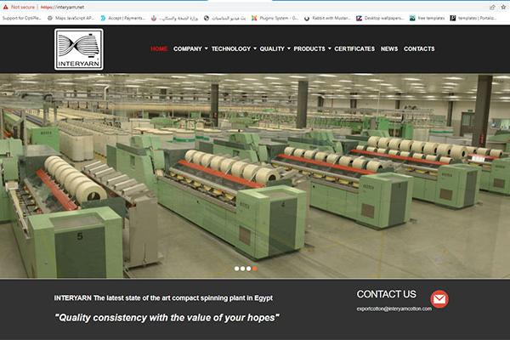Go to the CERTIFICATES page

tap(354, 48)
